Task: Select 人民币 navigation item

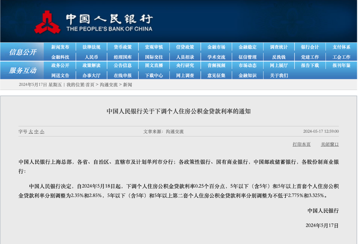Action: point(91,57)
